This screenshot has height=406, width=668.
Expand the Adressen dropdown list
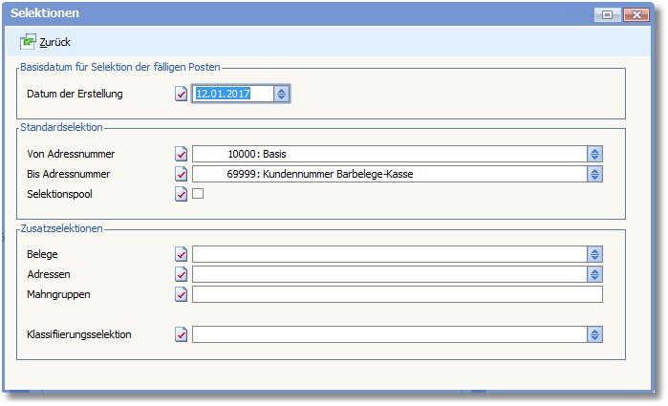pos(594,274)
